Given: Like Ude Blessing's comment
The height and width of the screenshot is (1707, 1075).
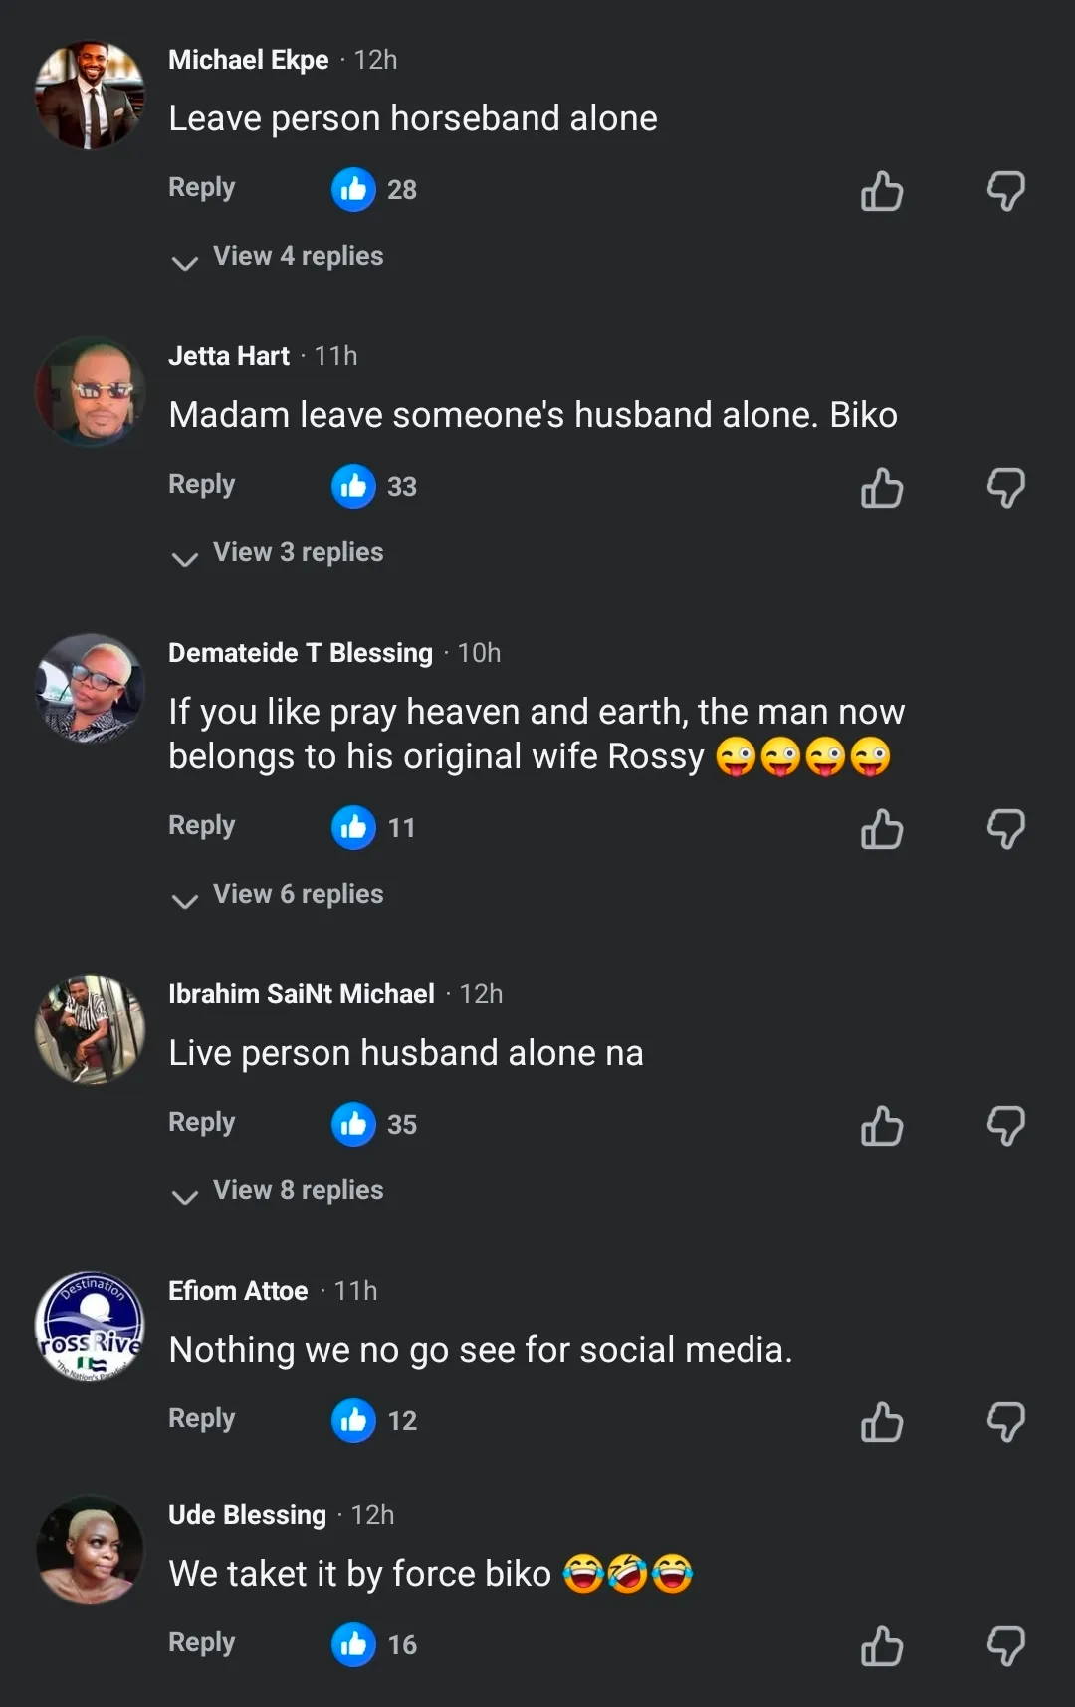Looking at the screenshot, I should (882, 1646).
